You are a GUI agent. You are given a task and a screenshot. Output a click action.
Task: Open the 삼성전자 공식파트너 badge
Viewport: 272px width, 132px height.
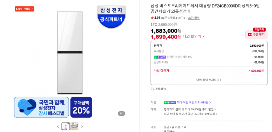(111, 17)
